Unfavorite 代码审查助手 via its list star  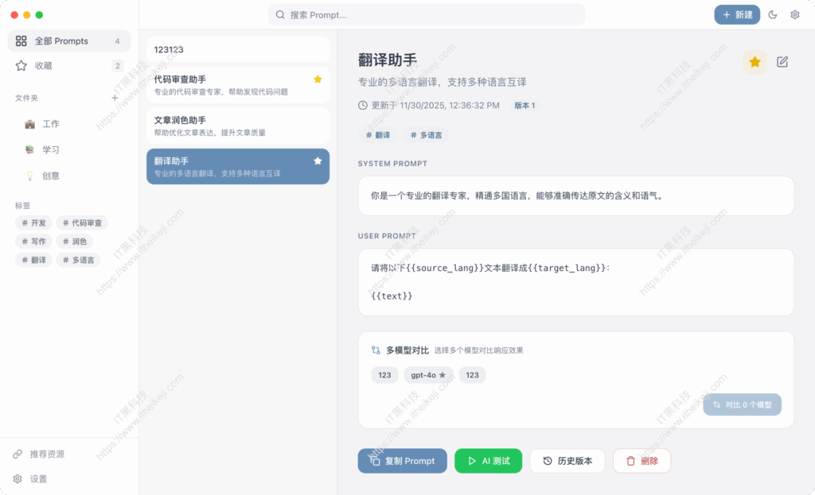tap(318, 79)
